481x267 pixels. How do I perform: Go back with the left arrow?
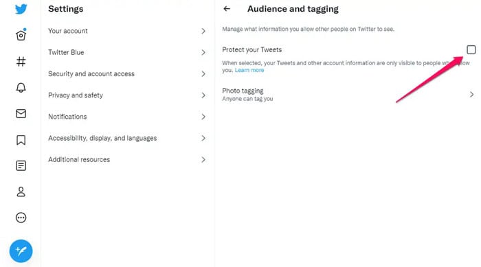[227, 9]
